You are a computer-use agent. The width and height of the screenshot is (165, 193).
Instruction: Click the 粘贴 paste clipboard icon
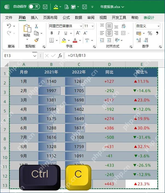(27, 28)
